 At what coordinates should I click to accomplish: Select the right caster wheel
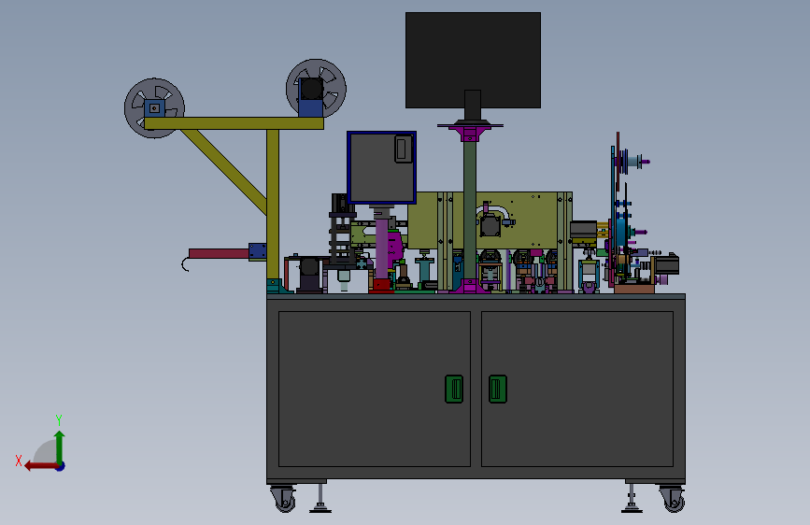coord(673,499)
